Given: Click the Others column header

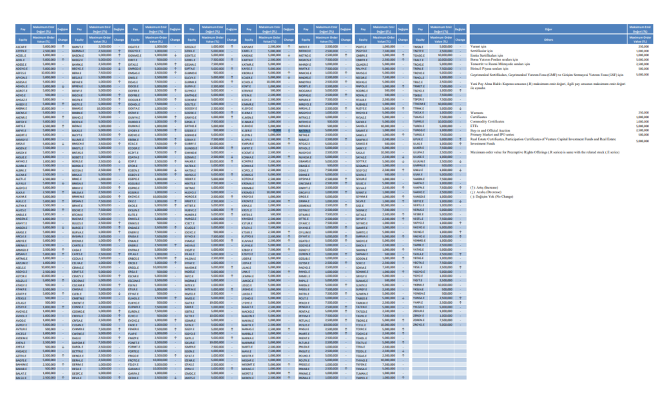Looking at the screenshot, I should (548, 39).
